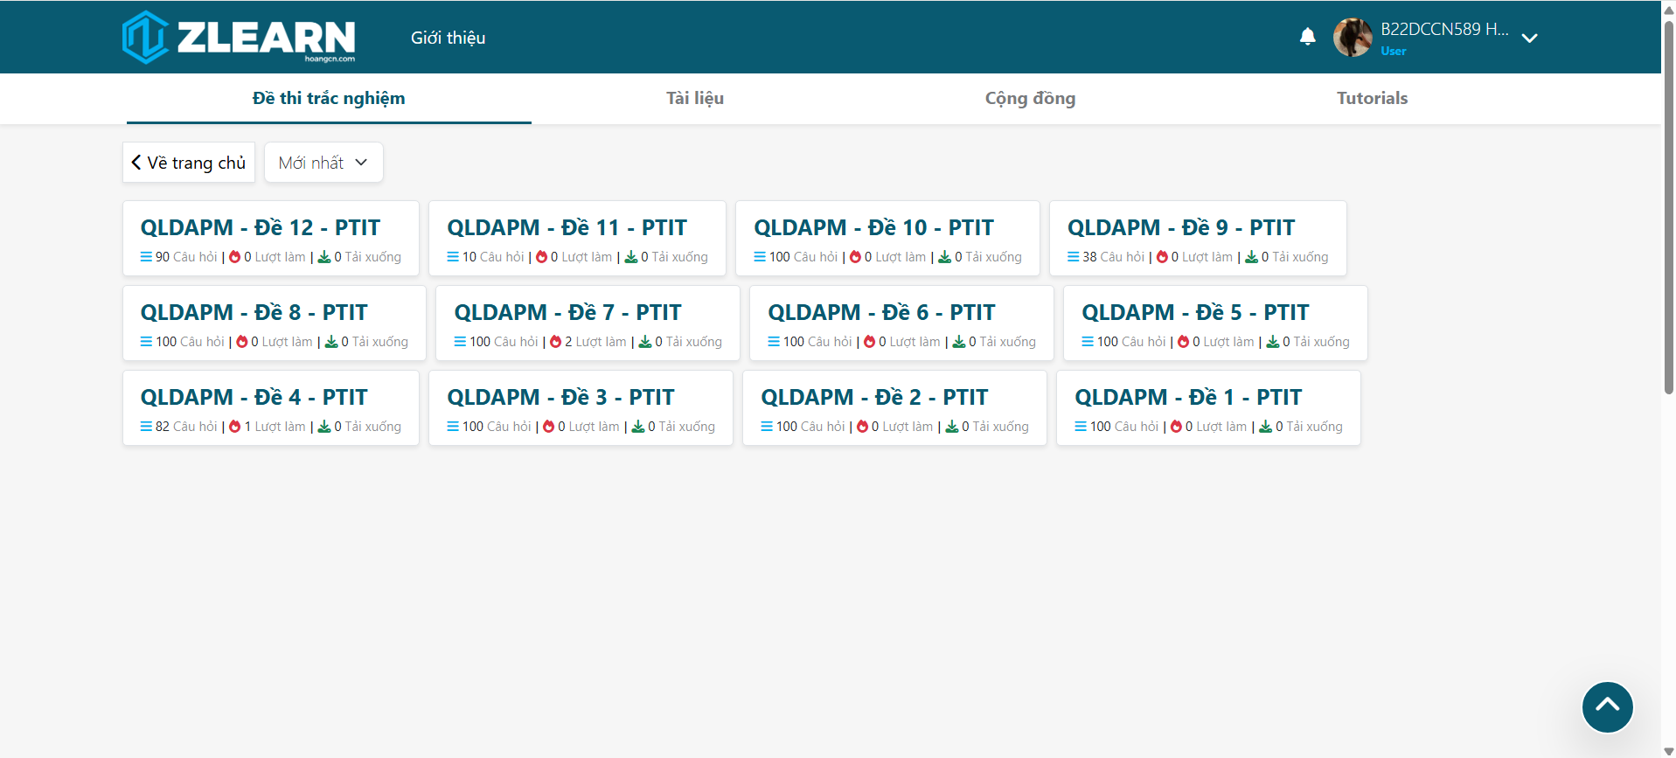
Task: Select the Tutorials tab
Action: [x=1371, y=98]
